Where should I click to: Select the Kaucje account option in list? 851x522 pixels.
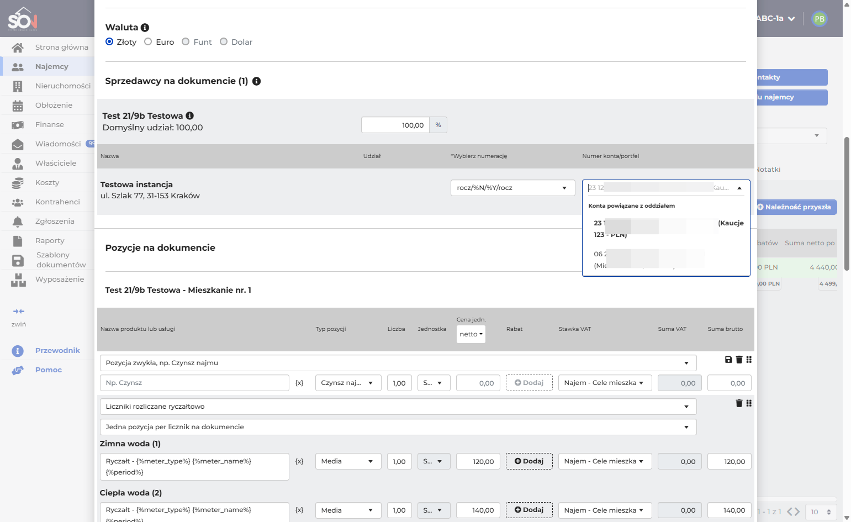coord(668,229)
